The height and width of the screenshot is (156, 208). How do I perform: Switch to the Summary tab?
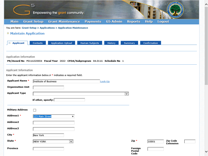pyautogui.click(x=129, y=43)
